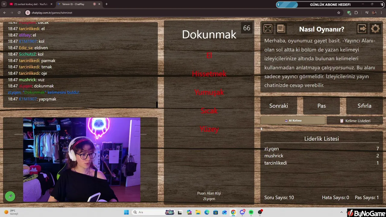Click the streamer webcam video
The height and width of the screenshot is (217, 386).
point(82,160)
